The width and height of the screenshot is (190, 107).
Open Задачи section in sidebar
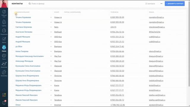pyautogui.click(x=4, y=40)
